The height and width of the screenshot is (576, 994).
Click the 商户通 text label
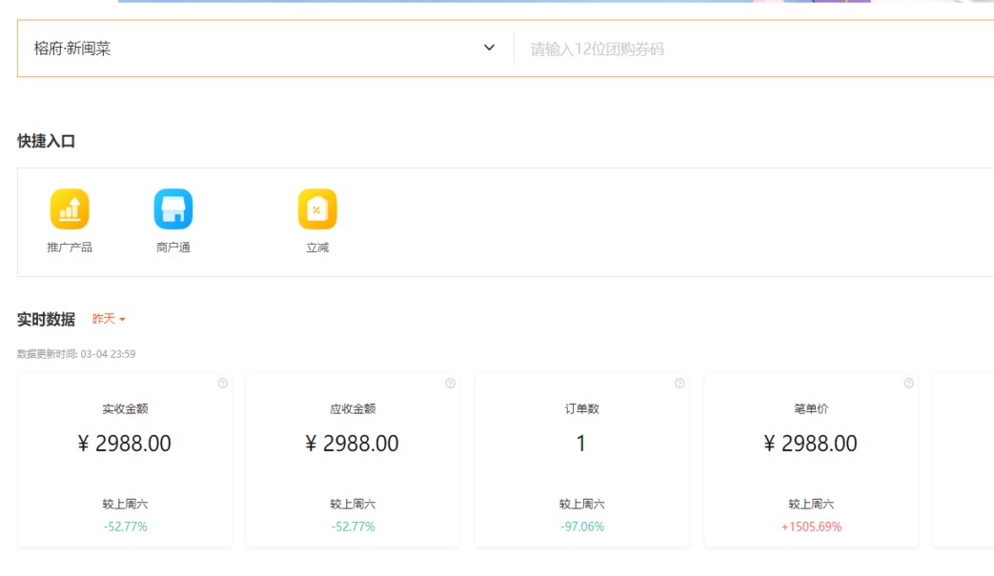click(173, 248)
